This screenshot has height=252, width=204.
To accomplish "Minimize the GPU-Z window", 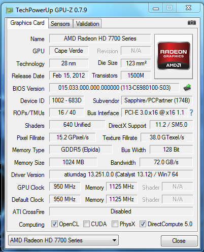I will click(x=156, y=8).
